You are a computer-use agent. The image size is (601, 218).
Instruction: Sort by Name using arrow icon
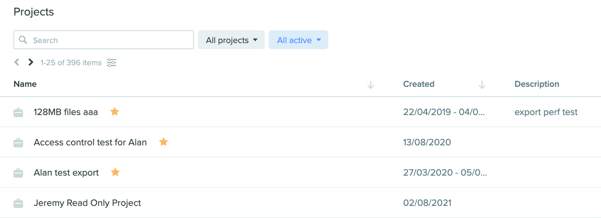pyautogui.click(x=371, y=85)
